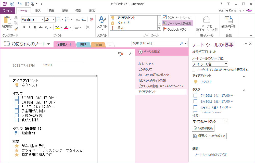Image resolution: width=255 pixels, height=163 pixels.
Task: Expand page to full view arrow icon
Action: [x=130, y=54]
